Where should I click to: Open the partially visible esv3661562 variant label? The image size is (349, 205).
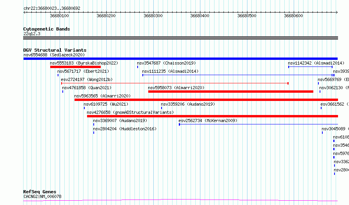point(335,104)
